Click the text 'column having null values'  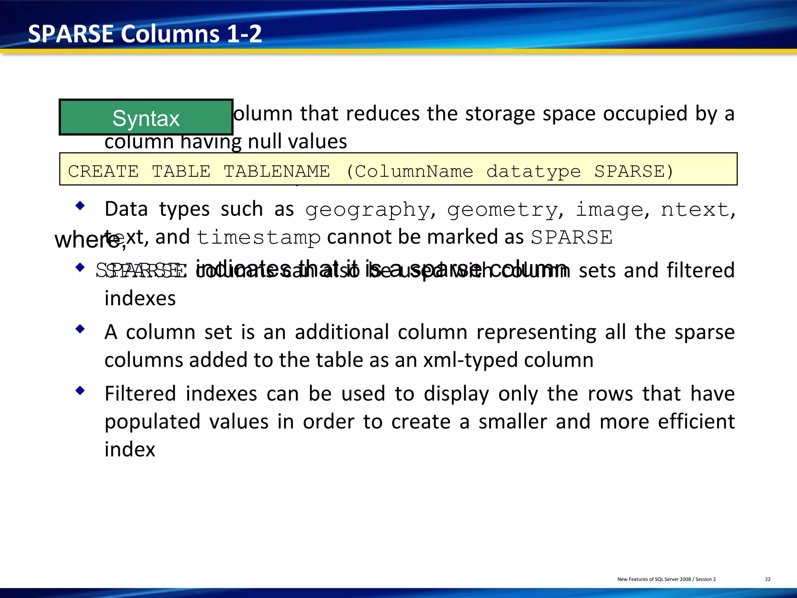[x=226, y=142]
